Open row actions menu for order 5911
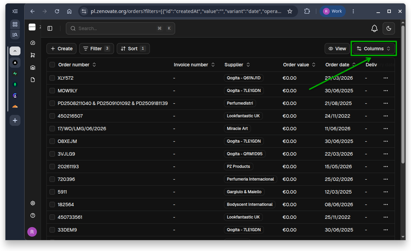411x251 pixels. (386, 192)
